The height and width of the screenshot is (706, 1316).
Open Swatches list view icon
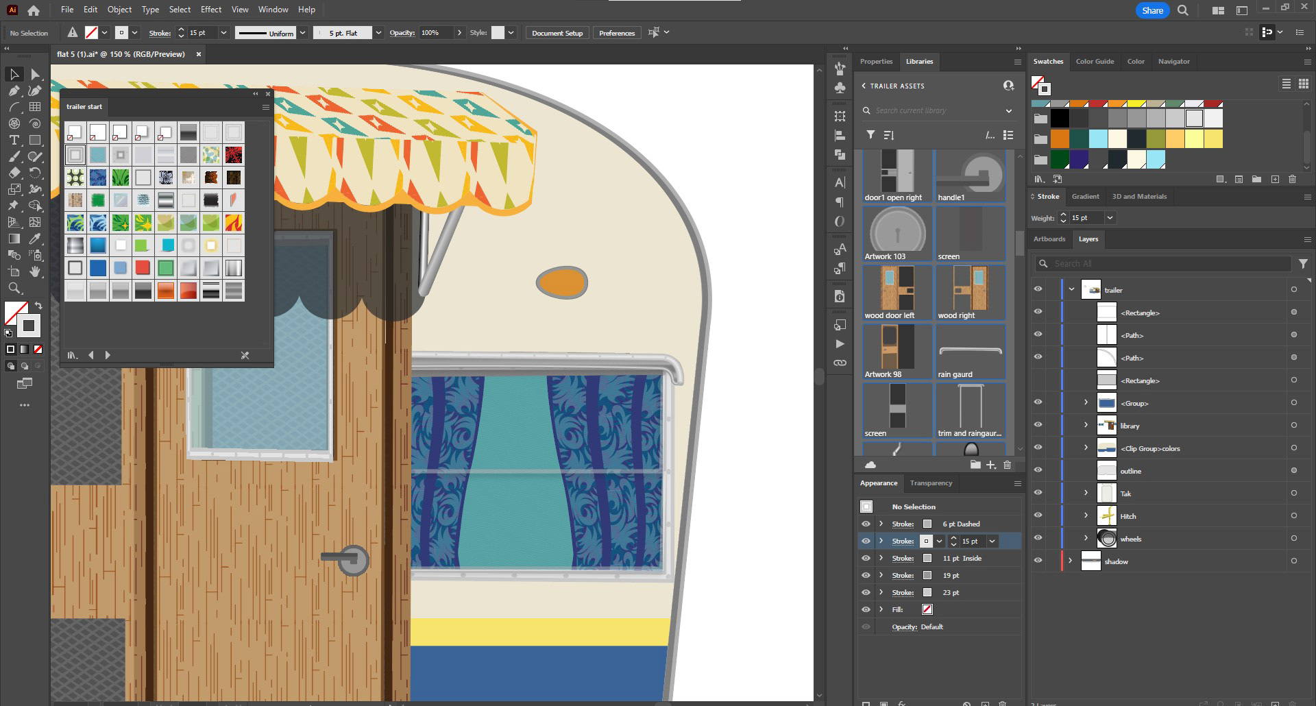point(1286,84)
